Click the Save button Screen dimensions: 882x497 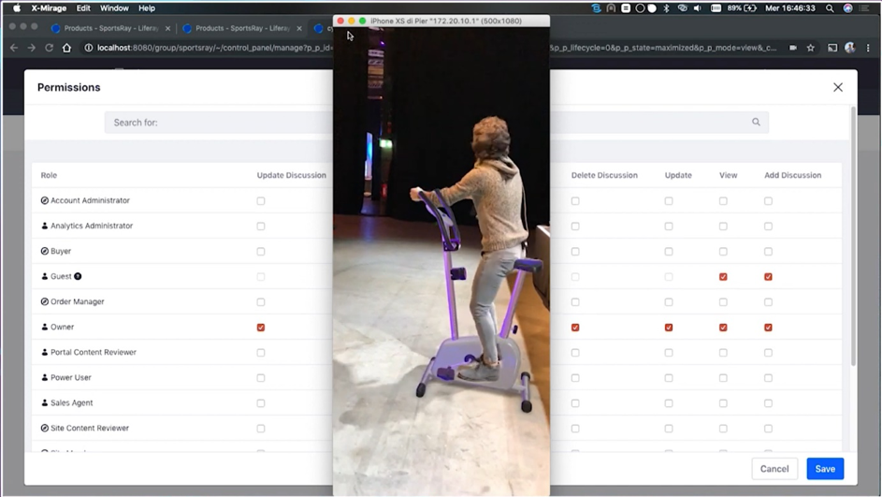(x=825, y=469)
